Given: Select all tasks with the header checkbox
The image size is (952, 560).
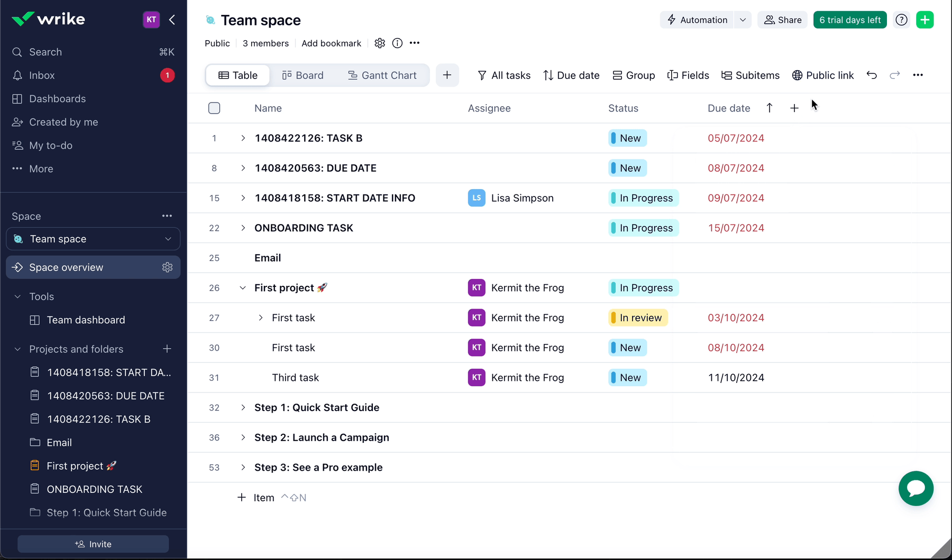Looking at the screenshot, I should pyautogui.click(x=214, y=108).
